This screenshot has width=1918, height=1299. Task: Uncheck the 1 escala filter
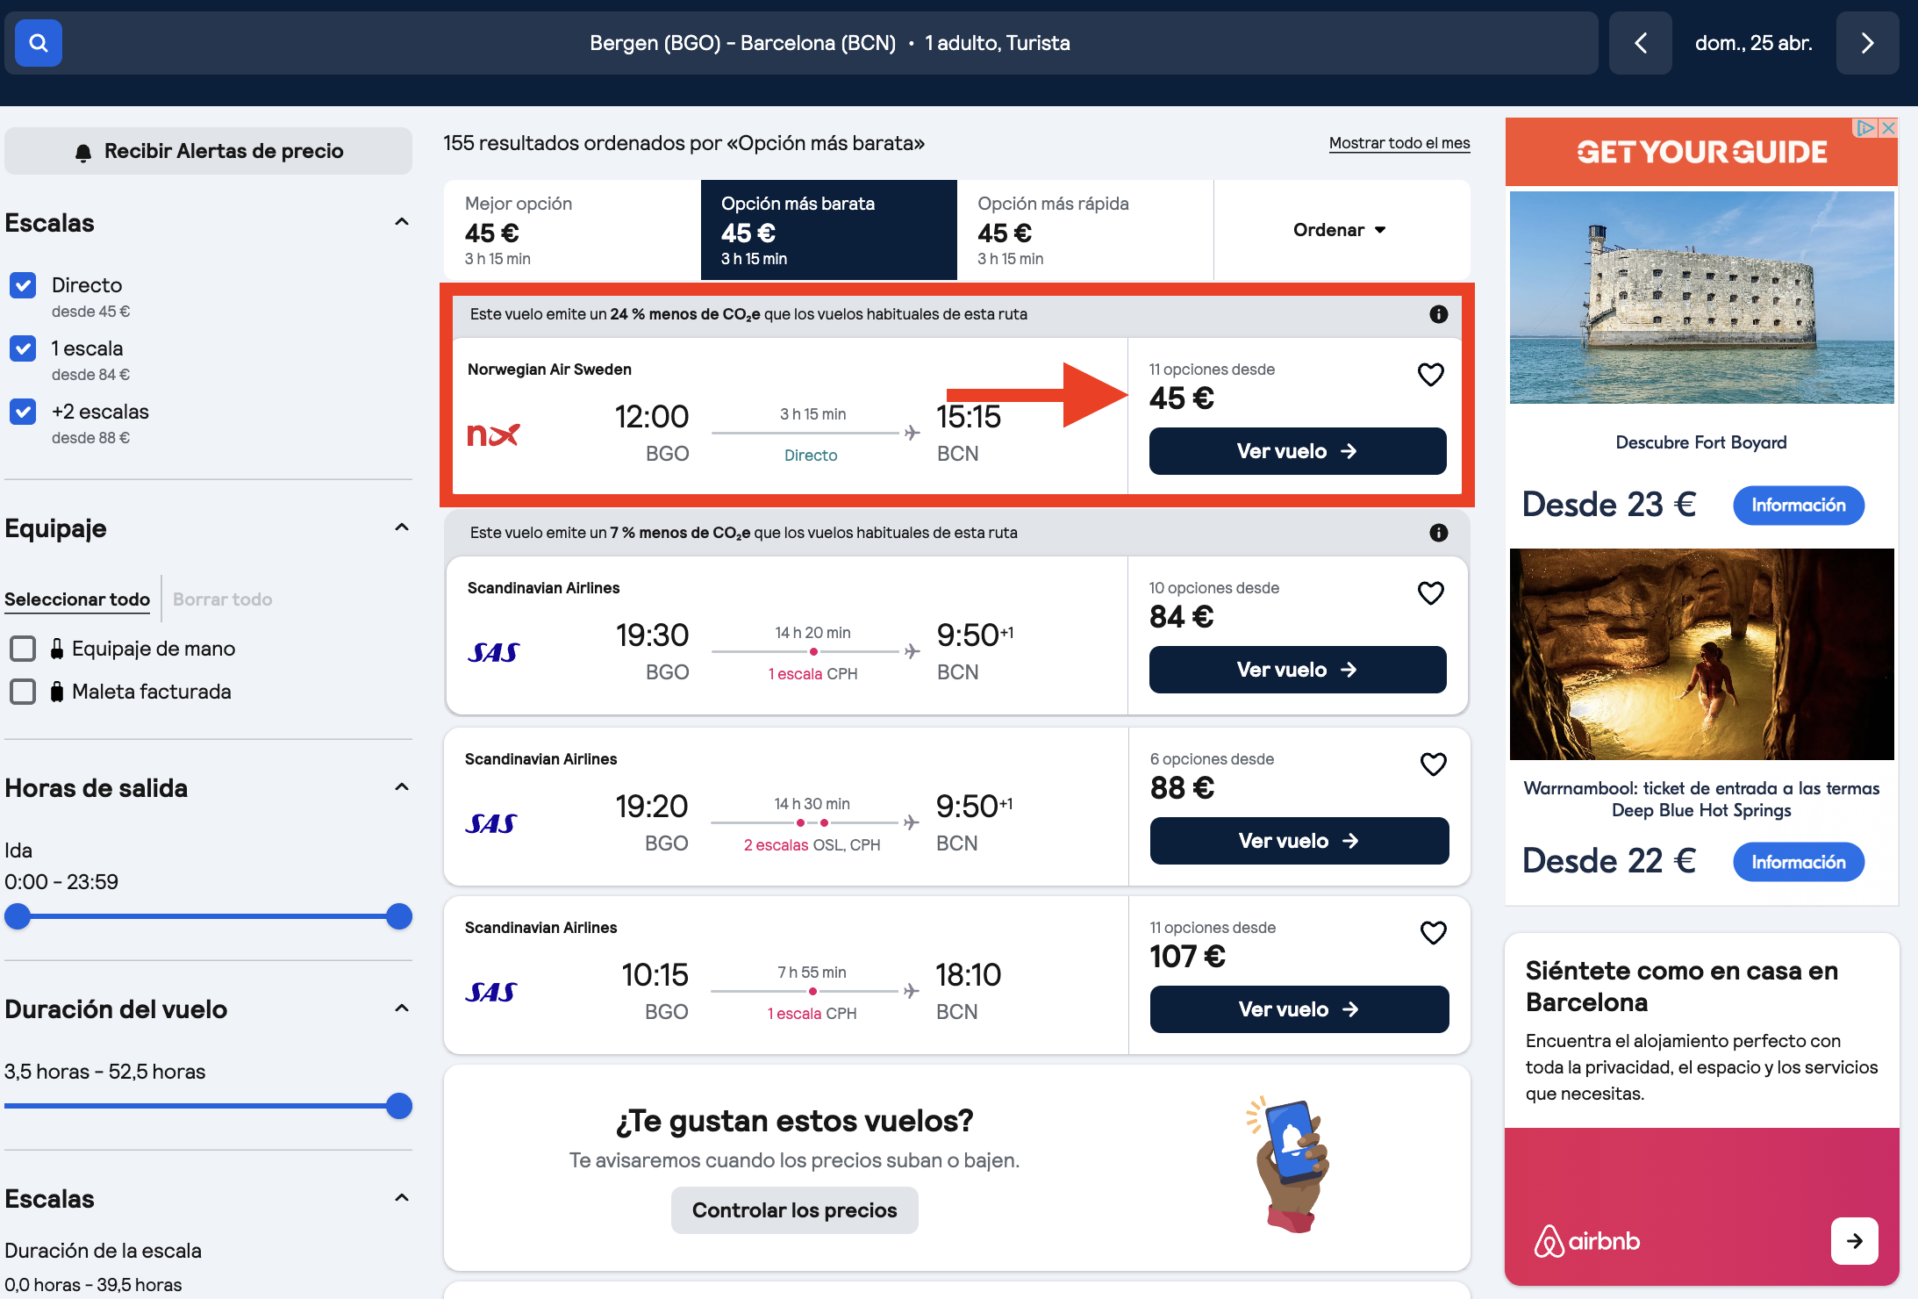tap(23, 348)
